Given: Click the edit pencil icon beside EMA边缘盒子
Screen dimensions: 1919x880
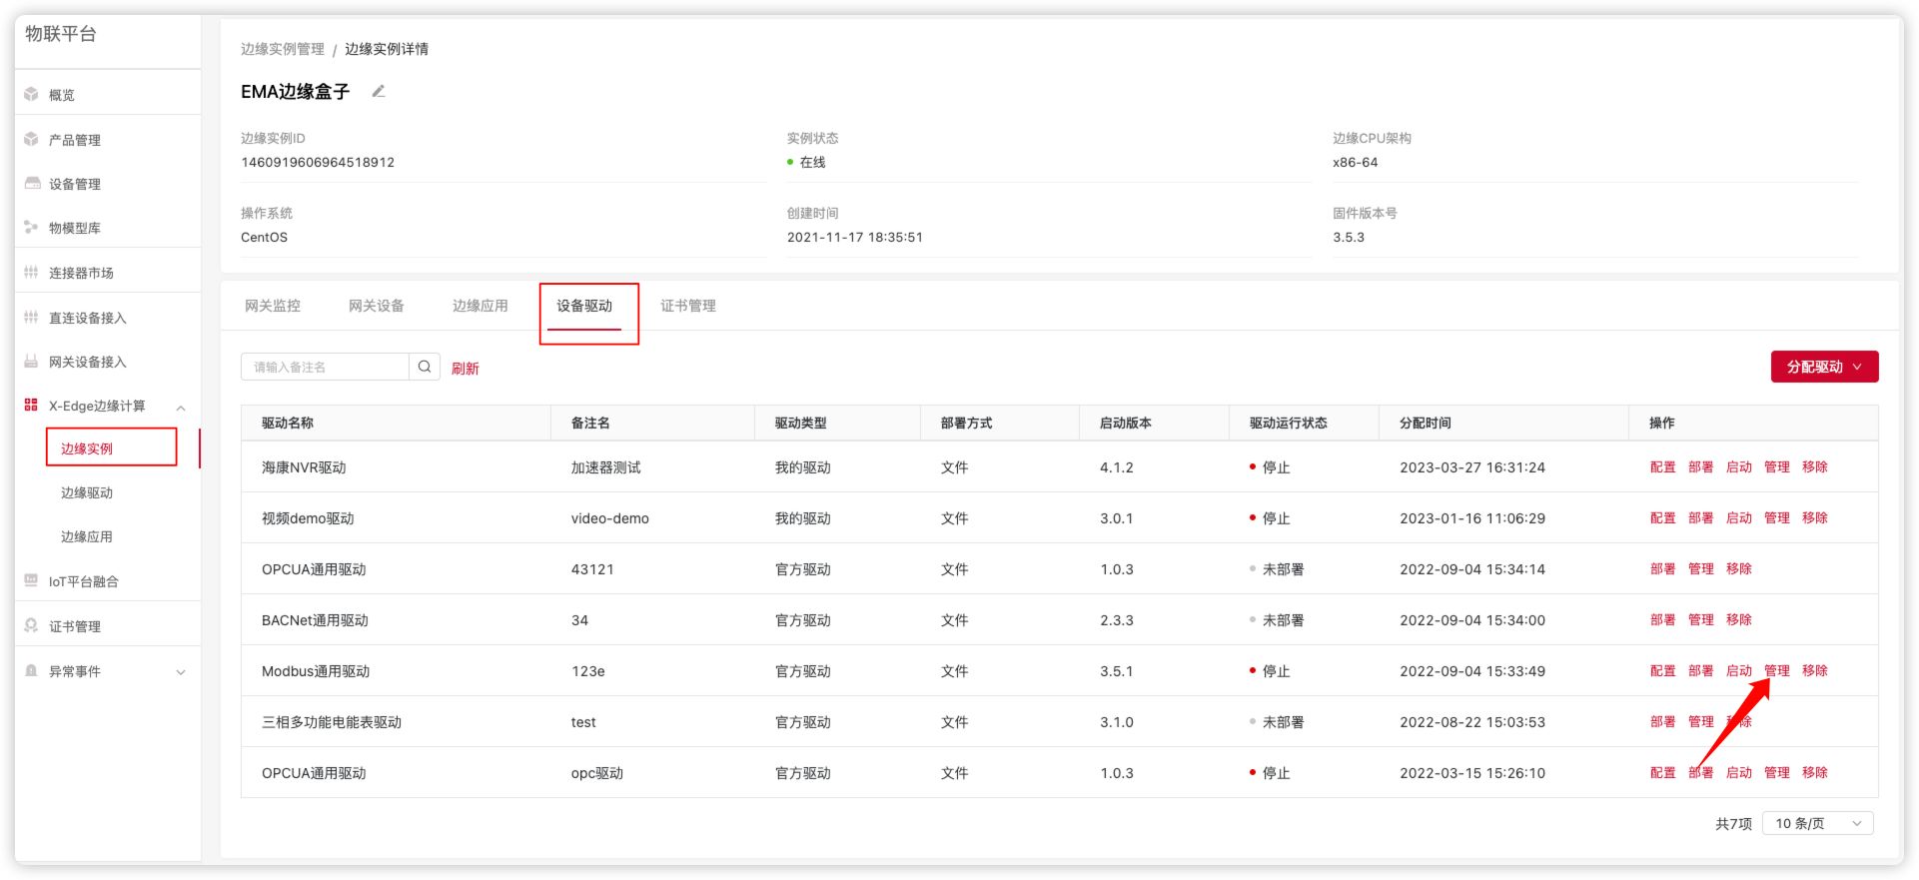Looking at the screenshot, I should (379, 92).
